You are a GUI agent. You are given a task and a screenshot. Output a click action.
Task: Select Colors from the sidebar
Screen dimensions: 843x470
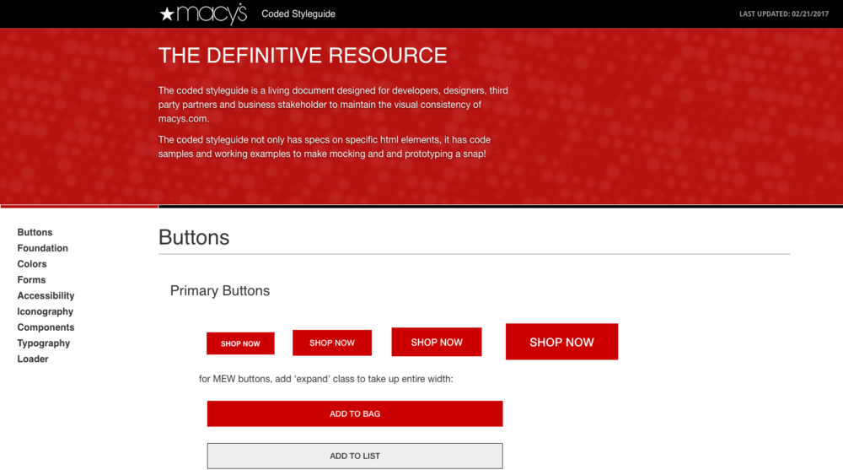32,264
